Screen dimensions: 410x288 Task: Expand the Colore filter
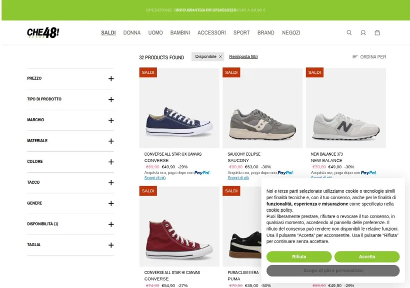[70, 162]
